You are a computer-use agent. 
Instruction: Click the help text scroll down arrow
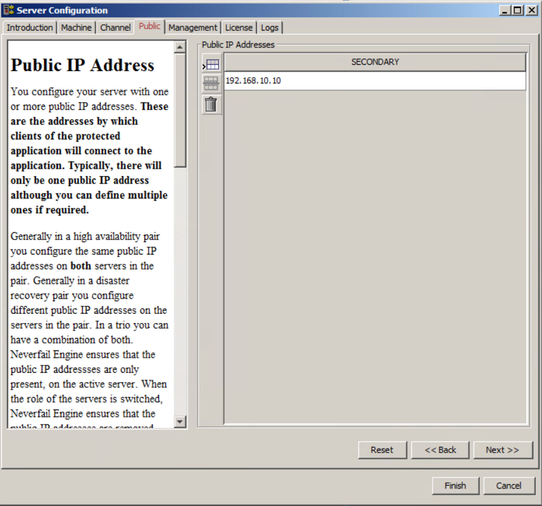pyautogui.click(x=180, y=422)
